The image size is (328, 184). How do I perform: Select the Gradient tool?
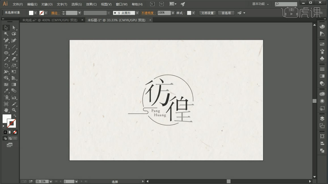(14, 85)
